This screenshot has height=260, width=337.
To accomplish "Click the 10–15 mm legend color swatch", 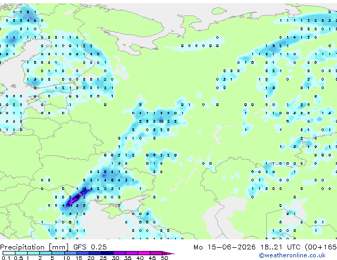I will (70, 253).
